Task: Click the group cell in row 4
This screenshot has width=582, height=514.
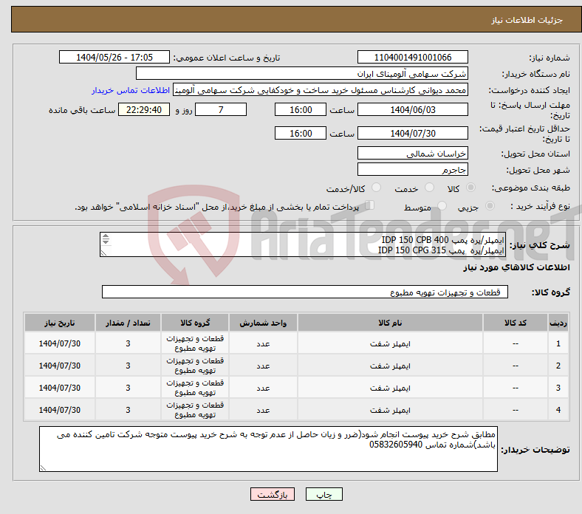Action: (x=195, y=410)
